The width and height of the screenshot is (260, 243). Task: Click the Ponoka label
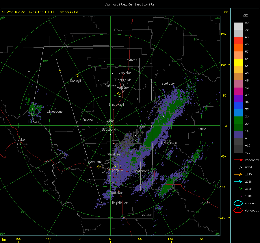(x=132, y=60)
